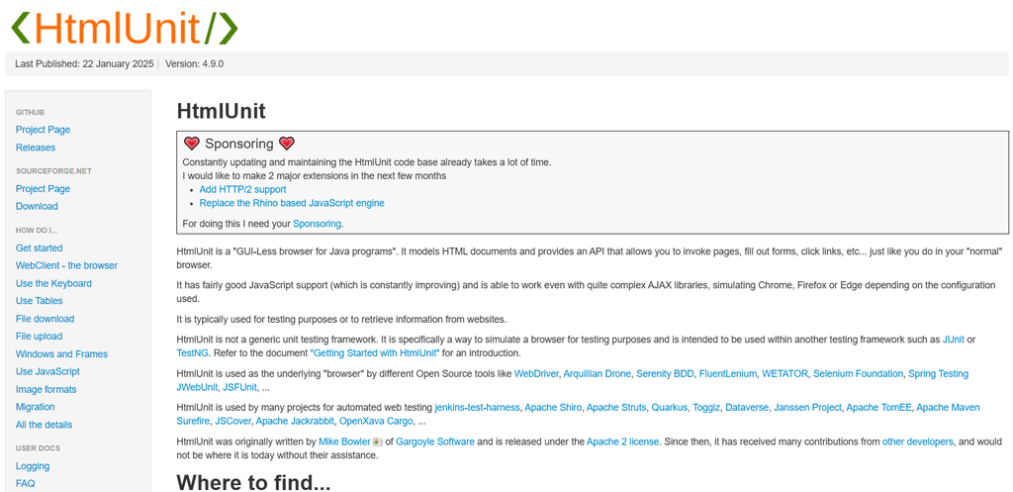Click the HtmlUnit logo banner
Screen dimensions: 1013x492
coord(125,27)
